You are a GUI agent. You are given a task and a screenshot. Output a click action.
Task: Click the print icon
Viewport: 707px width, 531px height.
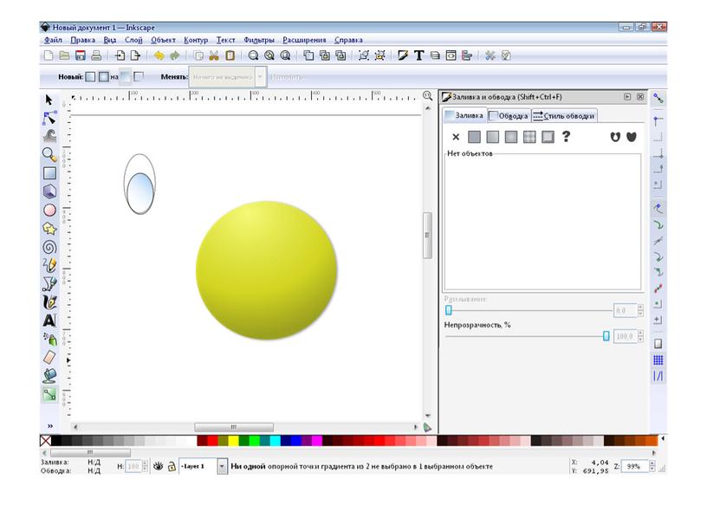96,55
